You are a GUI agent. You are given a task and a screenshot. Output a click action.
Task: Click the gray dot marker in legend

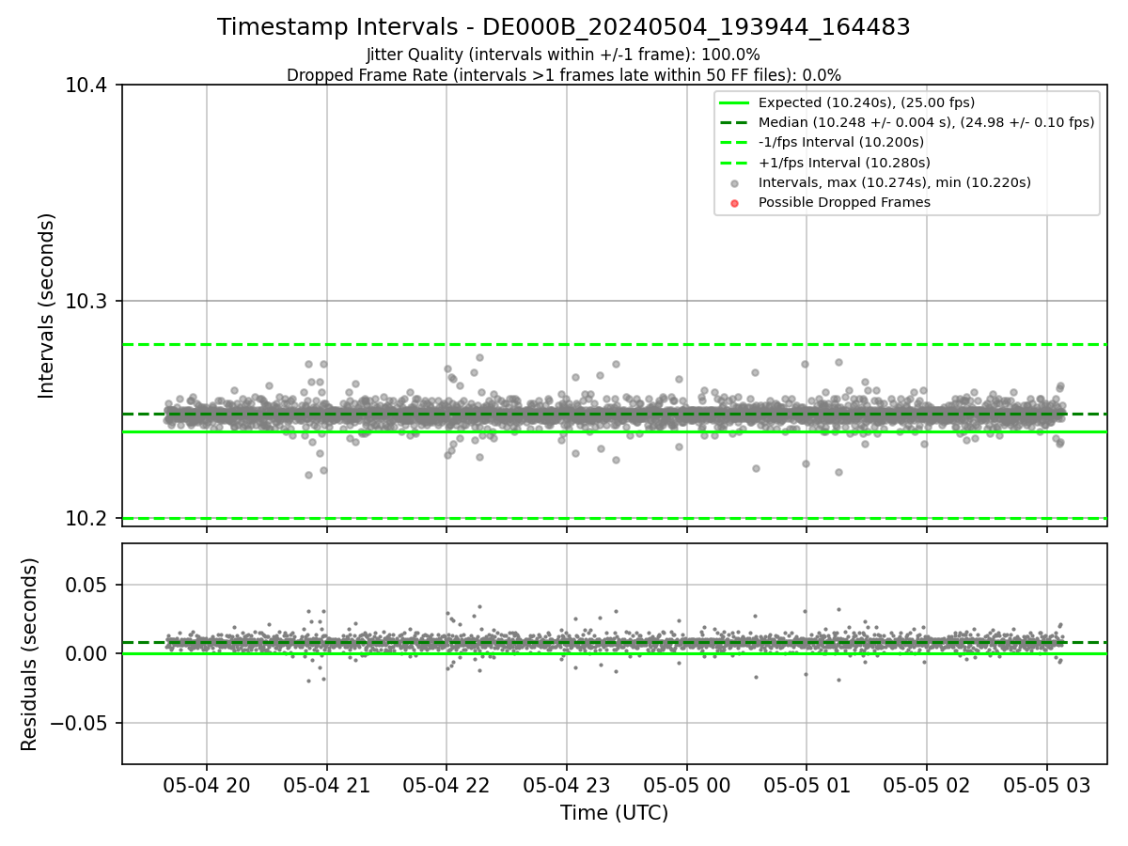735,183
